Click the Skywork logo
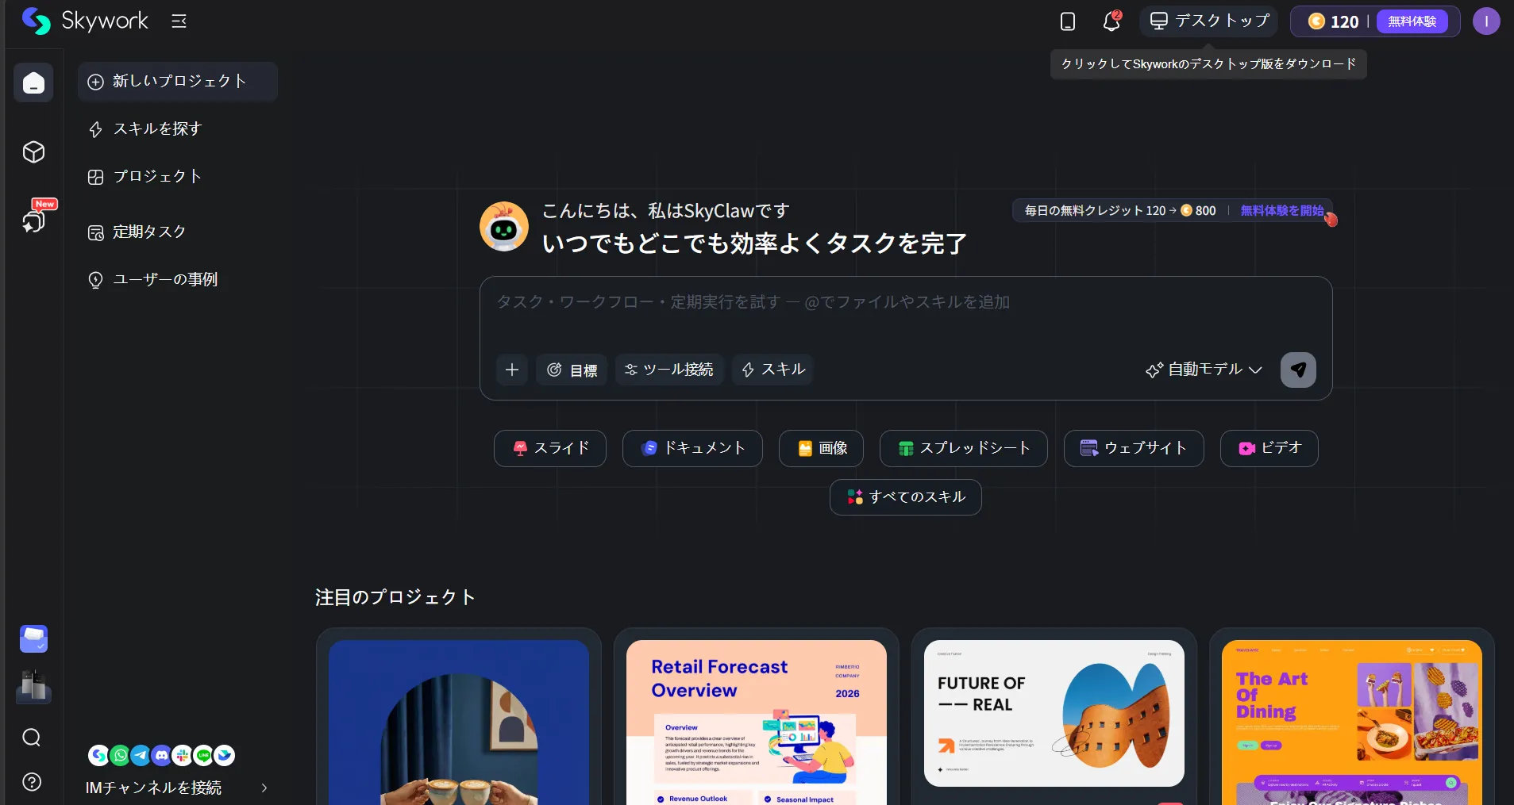The image size is (1514, 805). tap(84, 21)
